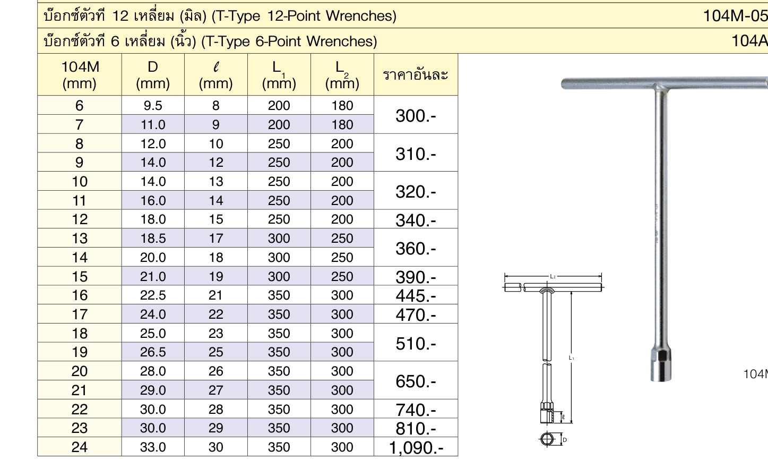Click the 470.- price cell
Image resolution: width=768 pixels, height=468 pixels.
click(x=416, y=314)
